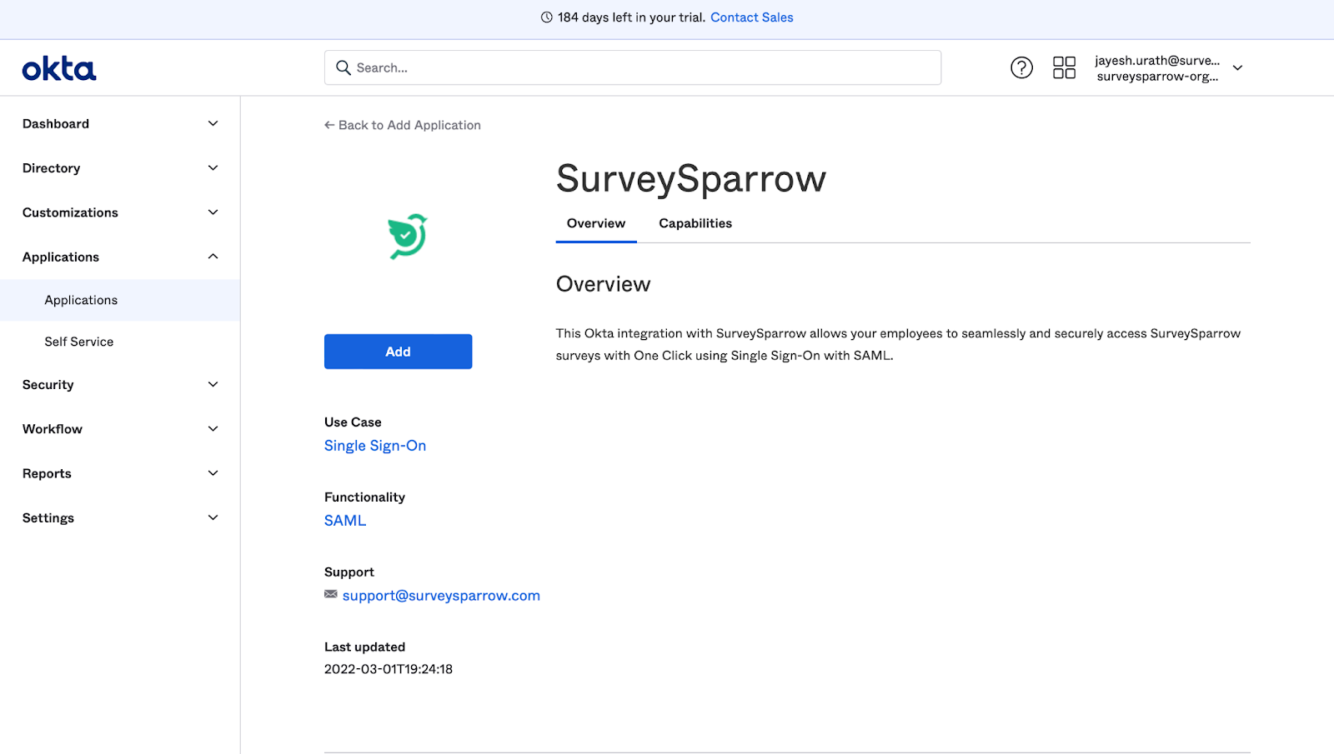This screenshot has width=1334, height=754.
Task: Expand the Dashboard menu chevron
Action: coord(213,123)
